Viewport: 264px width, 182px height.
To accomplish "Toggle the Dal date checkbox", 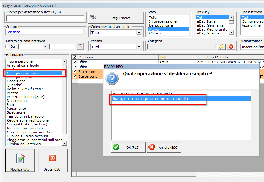I will click(7, 47).
